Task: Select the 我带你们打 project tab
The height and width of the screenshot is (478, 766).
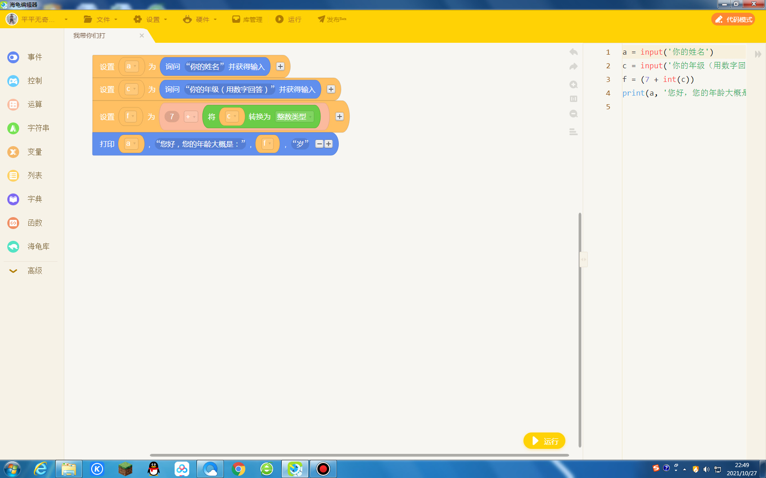Action: point(89,36)
